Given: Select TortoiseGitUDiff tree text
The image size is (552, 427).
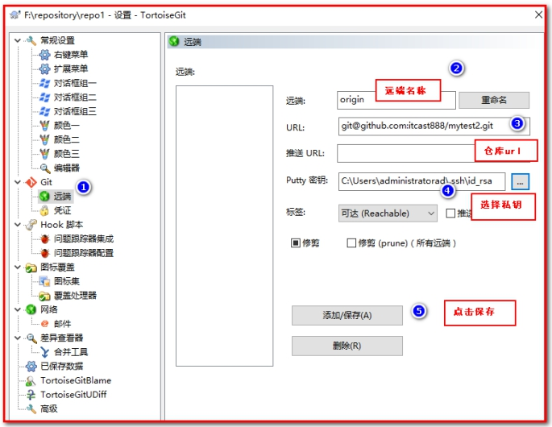Looking at the screenshot, I should [x=73, y=395].
